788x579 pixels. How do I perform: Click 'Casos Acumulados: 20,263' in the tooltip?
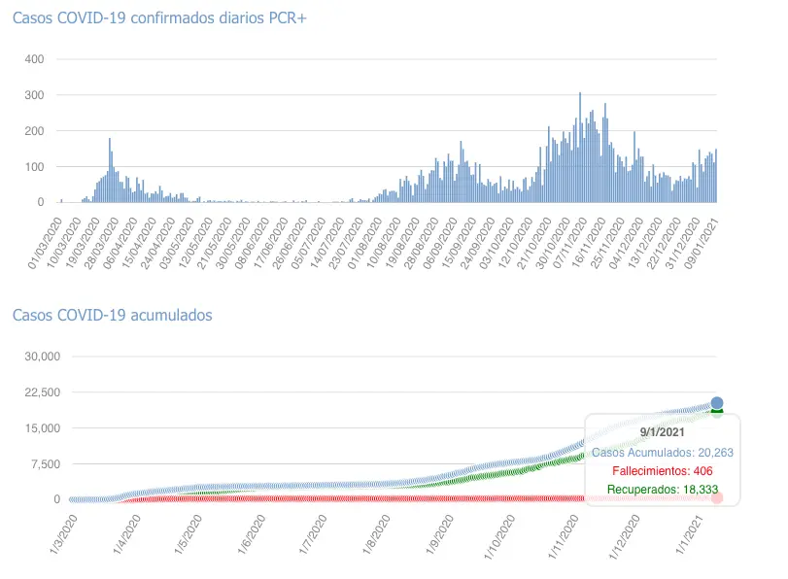pos(662,452)
